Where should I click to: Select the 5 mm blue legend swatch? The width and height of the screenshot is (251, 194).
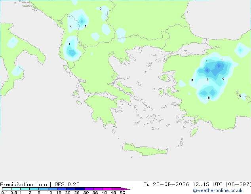point(43,189)
